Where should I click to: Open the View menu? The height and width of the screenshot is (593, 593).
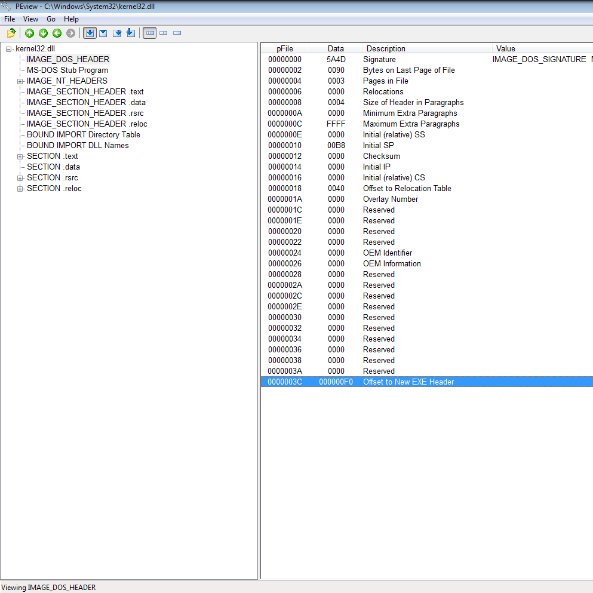tap(30, 19)
